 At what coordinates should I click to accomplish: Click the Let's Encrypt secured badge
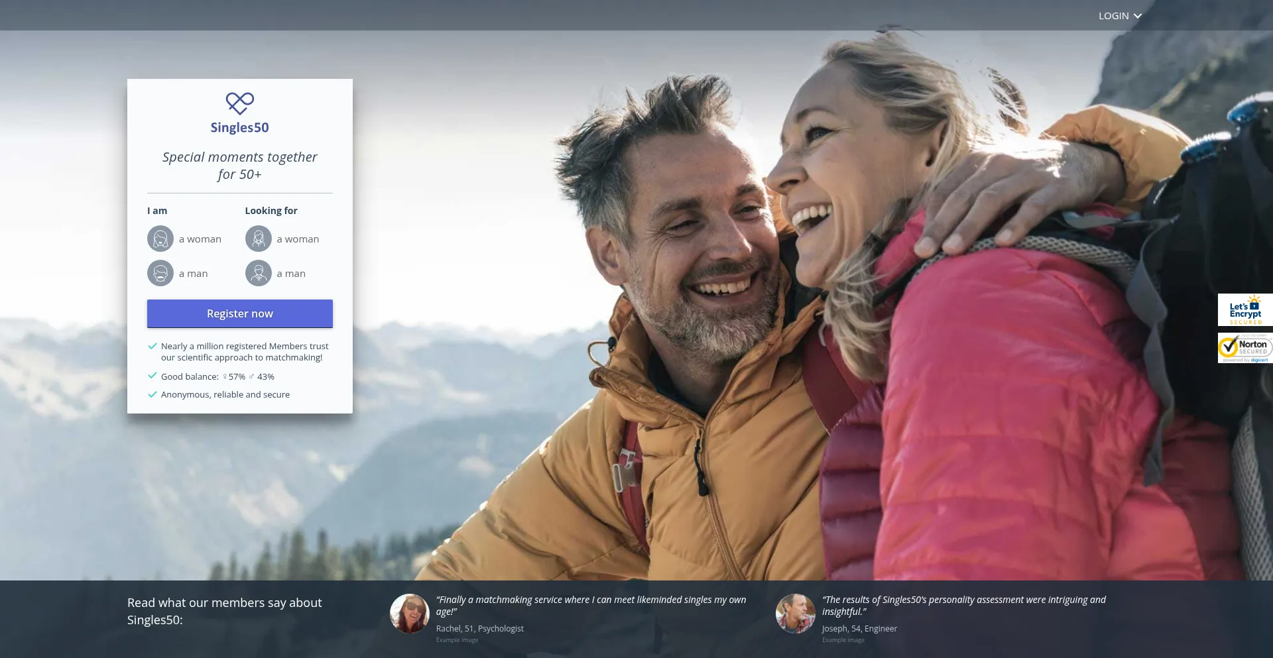pyautogui.click(x=1244, y=310)
